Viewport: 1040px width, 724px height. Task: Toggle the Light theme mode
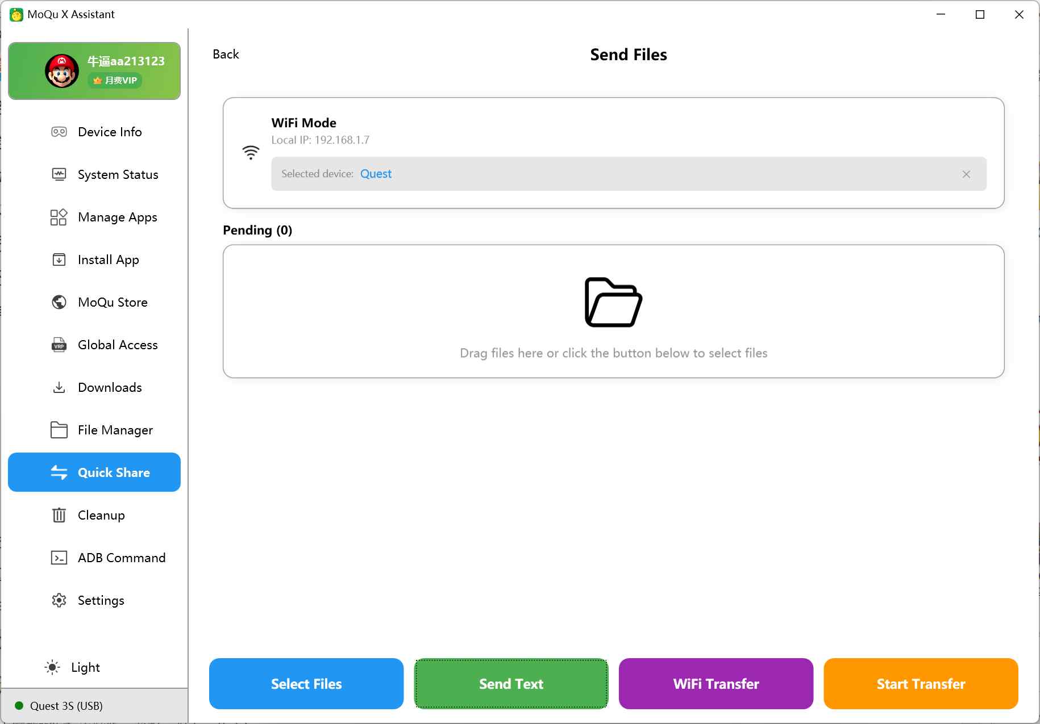[x=73, y=667]
